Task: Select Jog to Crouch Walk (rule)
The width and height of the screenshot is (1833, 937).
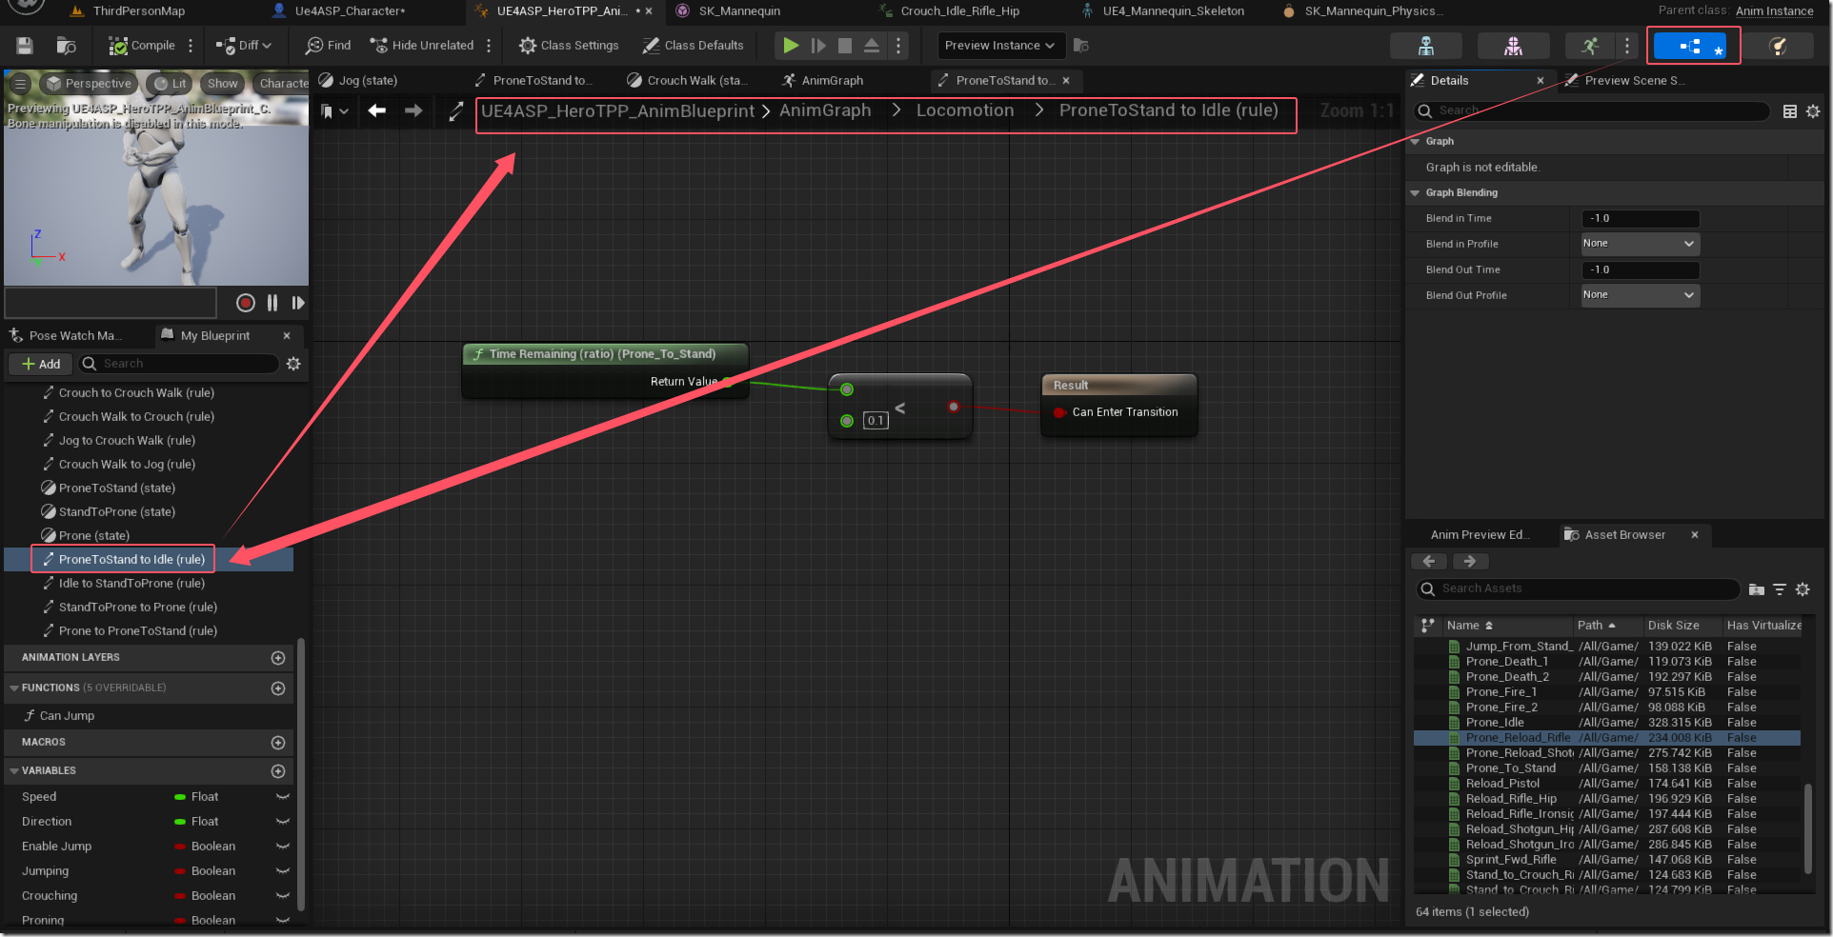Action: tap(127, 440)
